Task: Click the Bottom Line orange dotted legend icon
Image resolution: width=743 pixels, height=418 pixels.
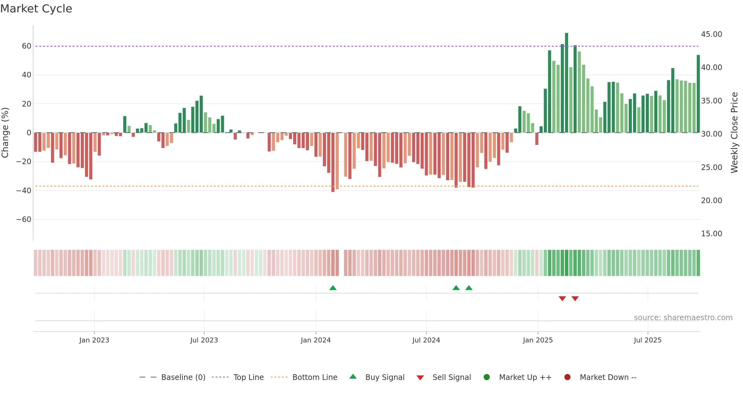Action: (279, 377)
